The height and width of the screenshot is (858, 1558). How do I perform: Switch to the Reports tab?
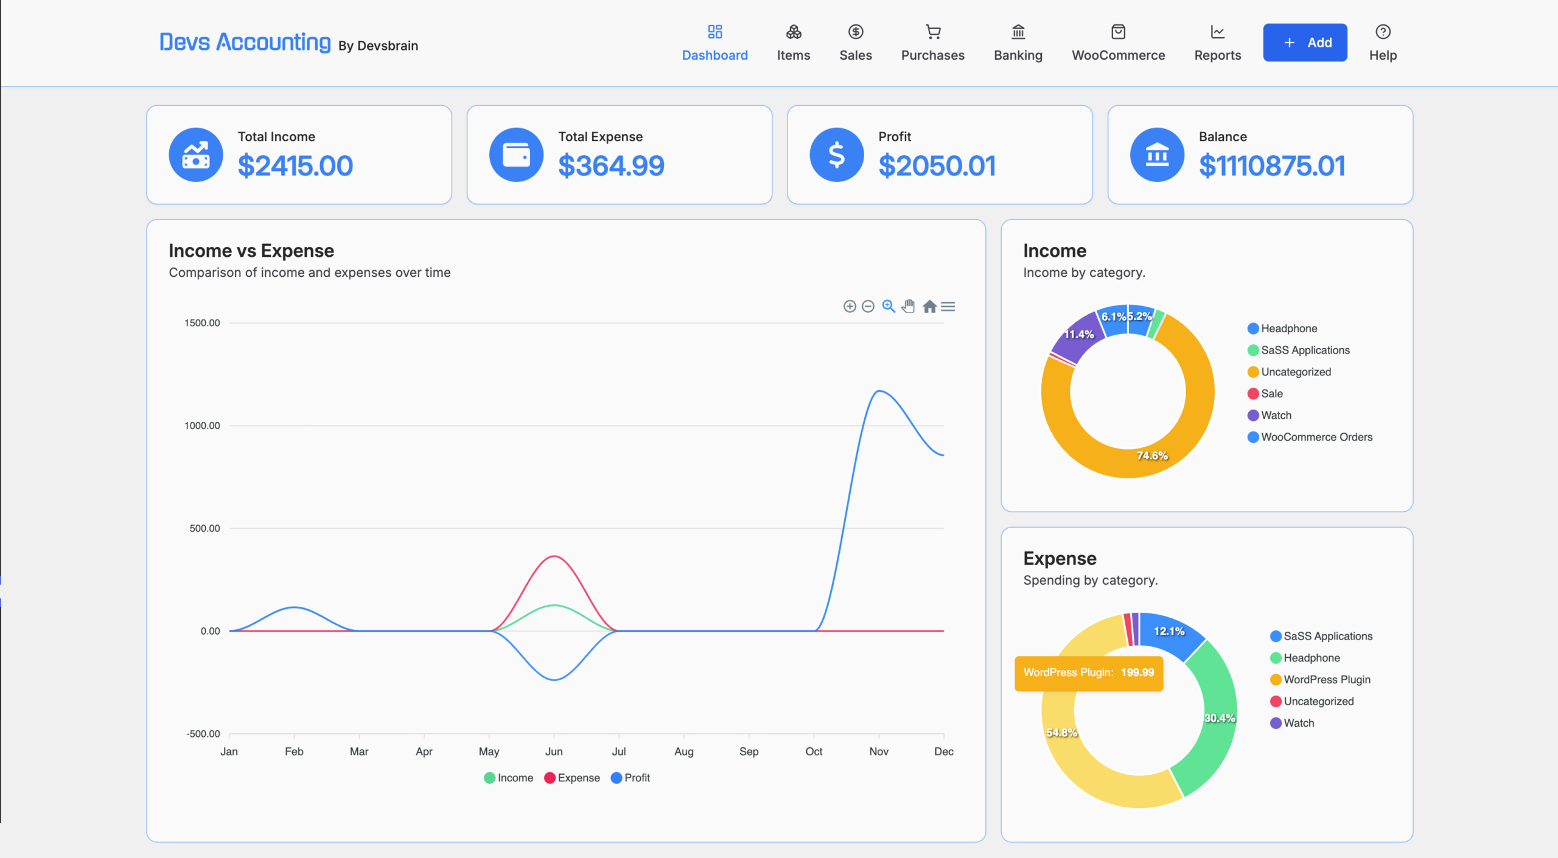point(1217,43)
